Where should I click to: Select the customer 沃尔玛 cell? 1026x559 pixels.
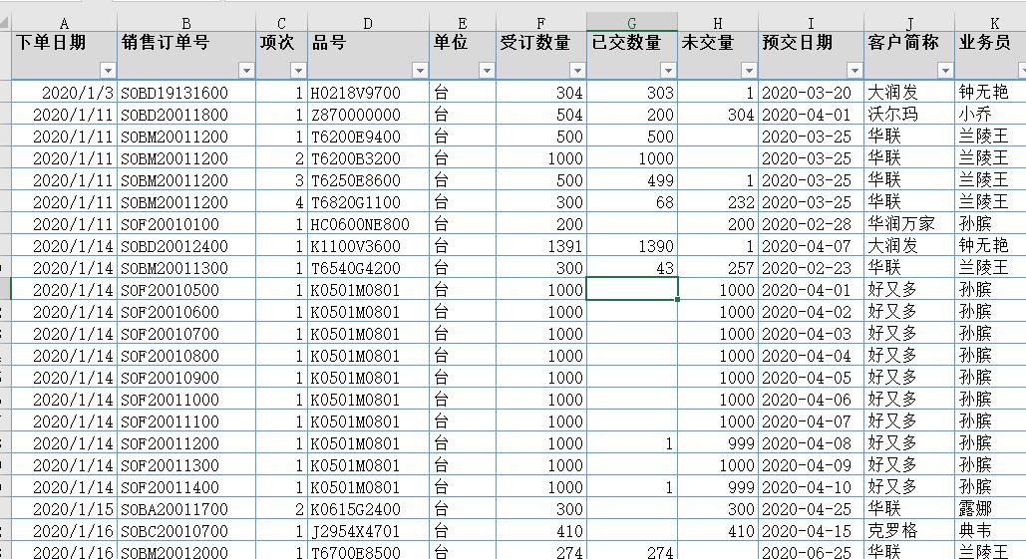point(909,115)
